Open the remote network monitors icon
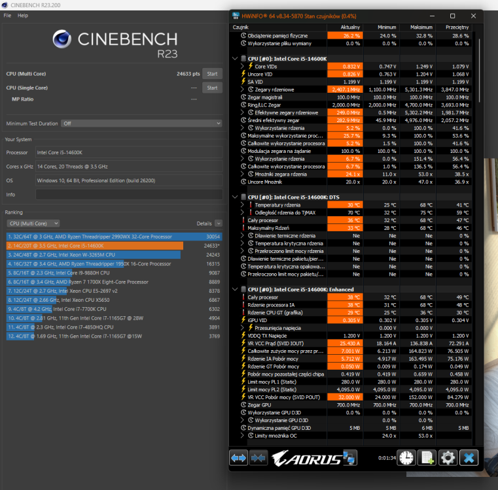498x490 pixels. pos(350,458)
